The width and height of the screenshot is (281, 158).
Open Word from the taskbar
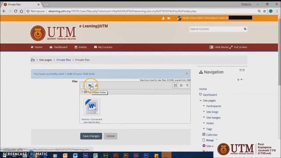75,155
